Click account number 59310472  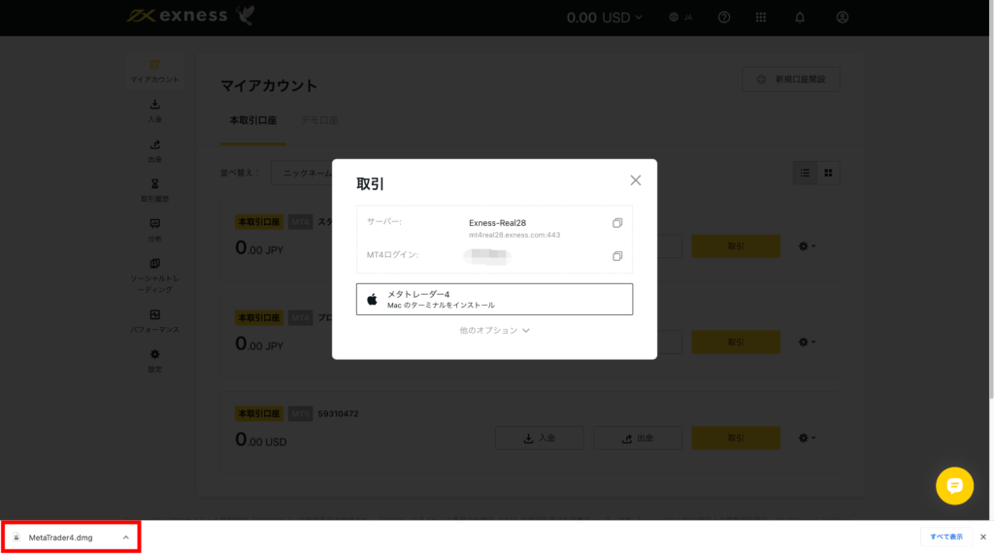point(338,414)
